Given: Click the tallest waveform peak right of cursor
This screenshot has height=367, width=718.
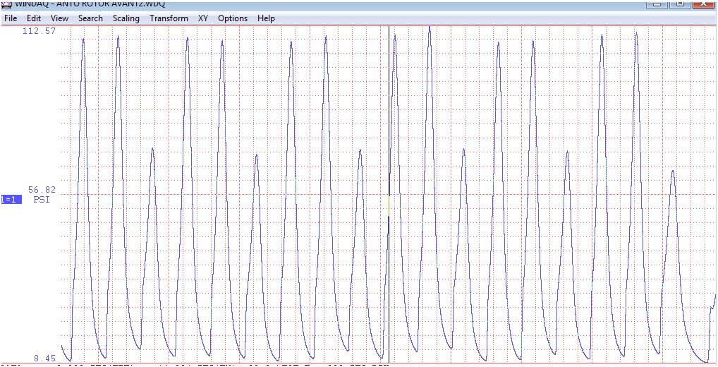Looking at the screenshot, I should coord(429,28).
